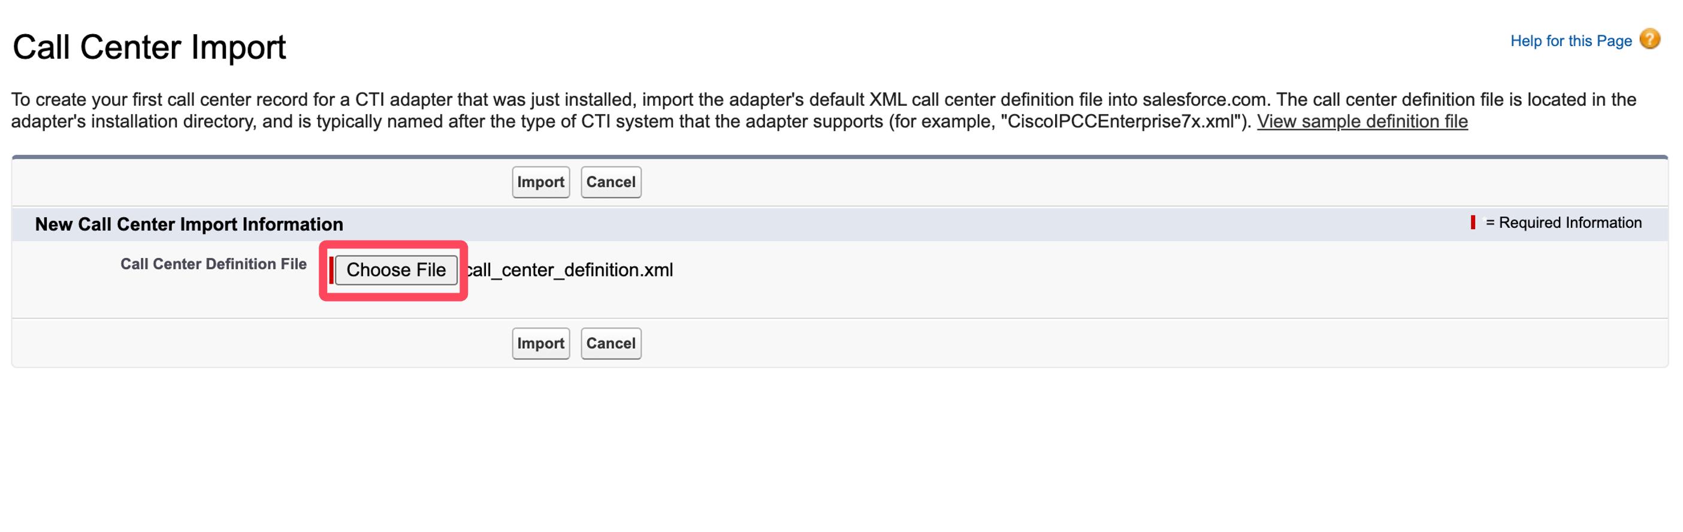The height and width of the screenshot is (532, 1683).
Task: Open the View sample definition file link
Action: pyautogui.click(x=1362, y=121)
